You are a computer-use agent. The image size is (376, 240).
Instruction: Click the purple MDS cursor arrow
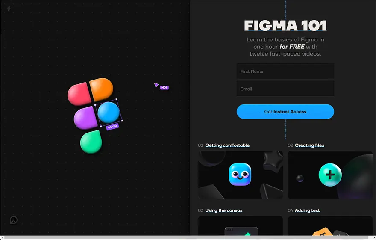click(x=156, y=85)
